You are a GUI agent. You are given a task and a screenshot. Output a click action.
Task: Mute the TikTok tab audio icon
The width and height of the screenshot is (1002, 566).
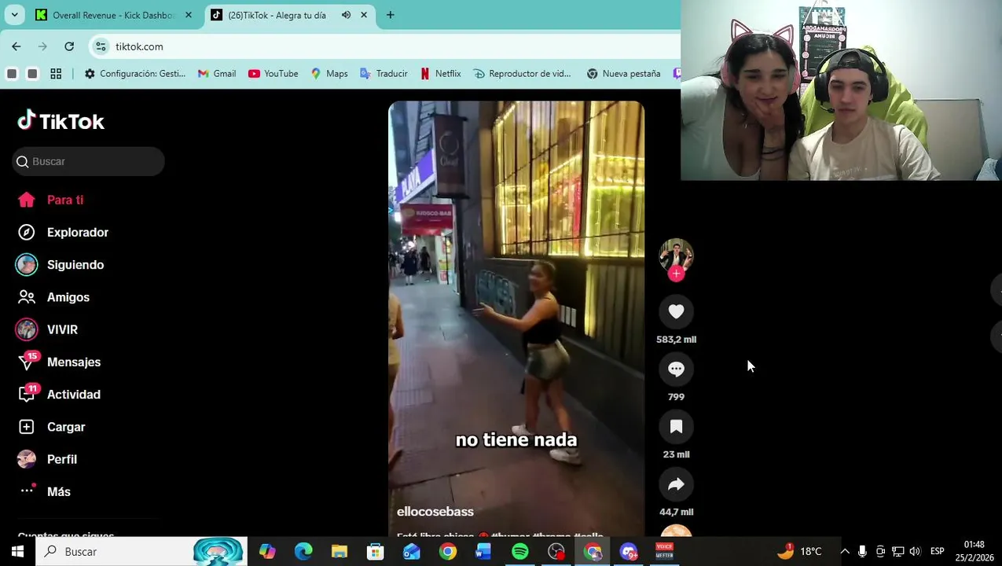pos(346,15)
